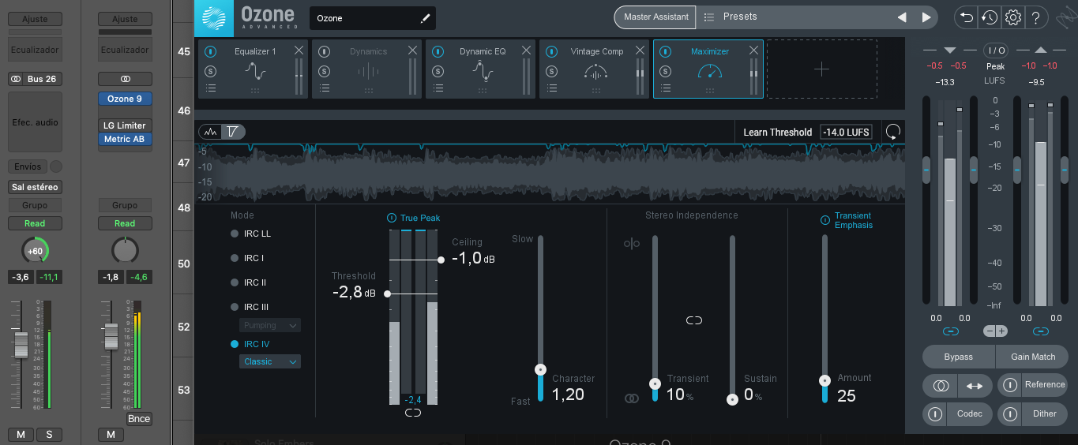Click the sum-to-mono overlapping circles icon

[x=940, y=386]
